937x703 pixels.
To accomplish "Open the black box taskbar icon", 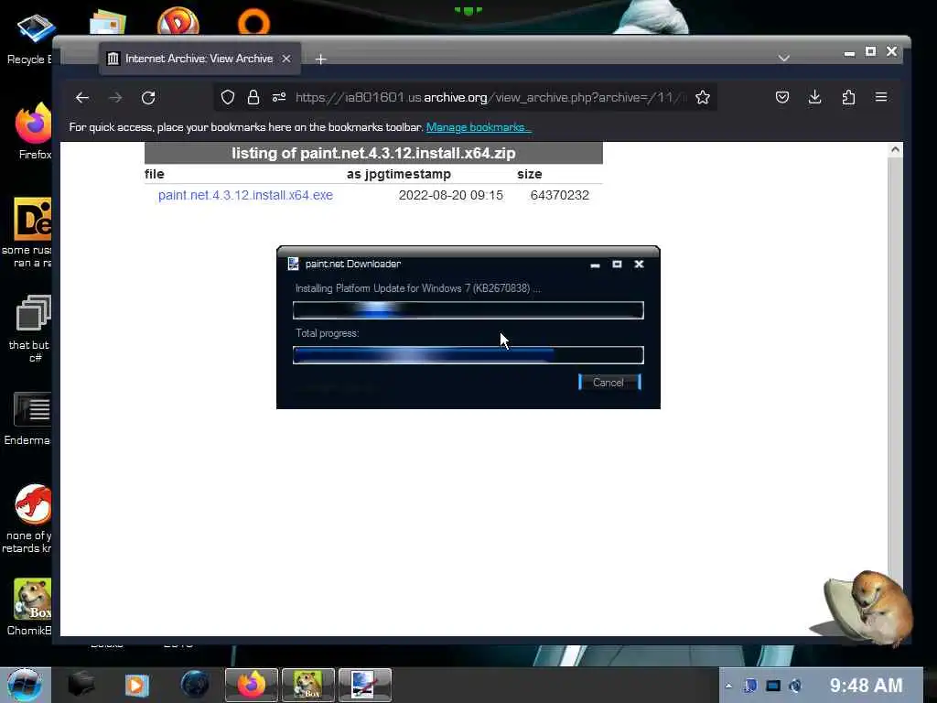I will pyautogui.click(x=81, y=685).
